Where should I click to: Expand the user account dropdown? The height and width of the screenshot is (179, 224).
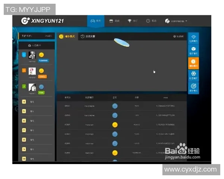pyautogui.click(x=176, y=21)
